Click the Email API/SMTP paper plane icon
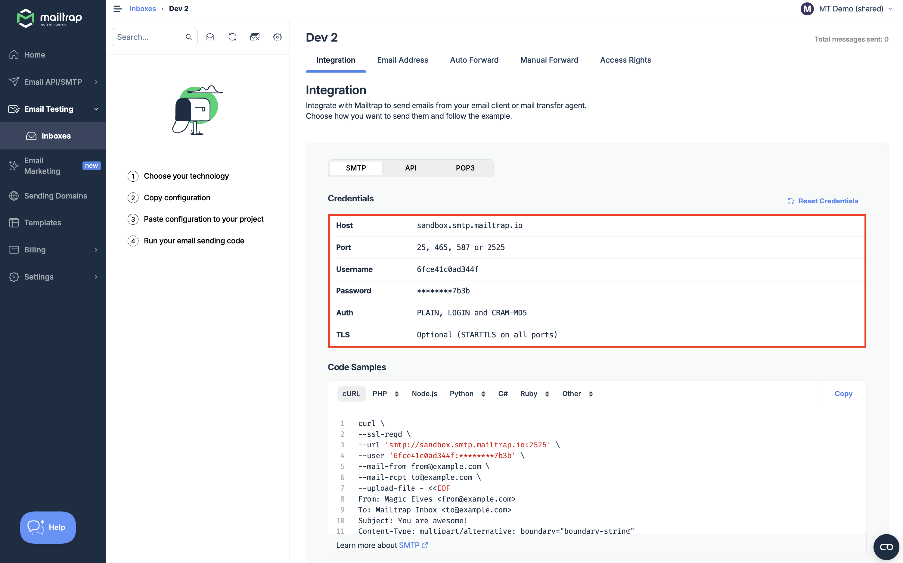 (x=14, y=82)
